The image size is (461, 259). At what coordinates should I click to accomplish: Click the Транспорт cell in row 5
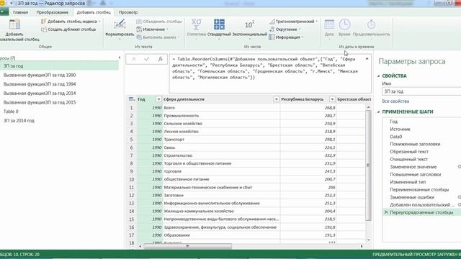(221, 140)
